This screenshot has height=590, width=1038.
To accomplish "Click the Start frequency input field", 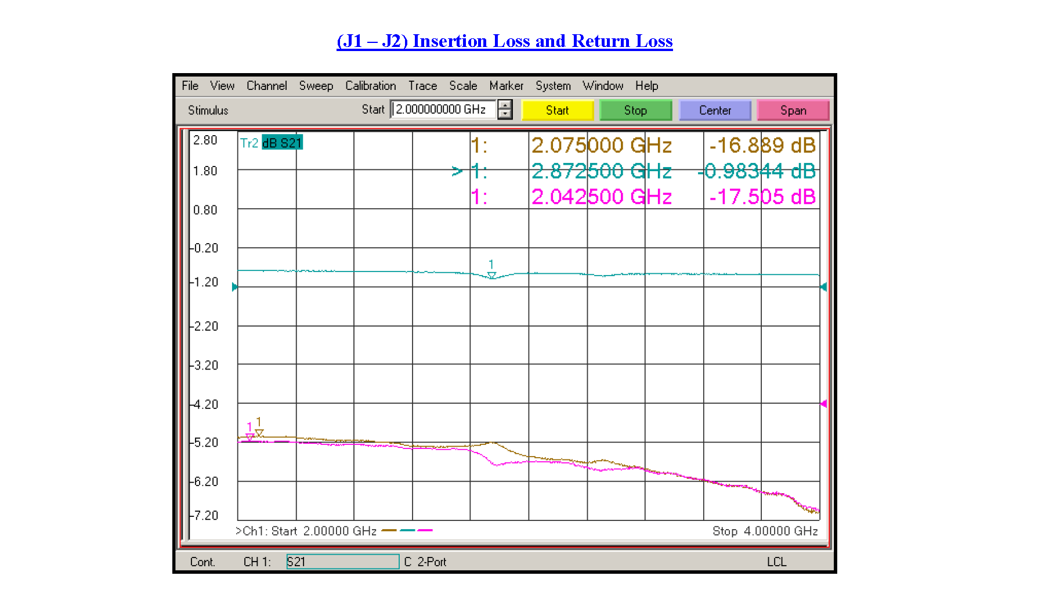I will pos(444,110).
